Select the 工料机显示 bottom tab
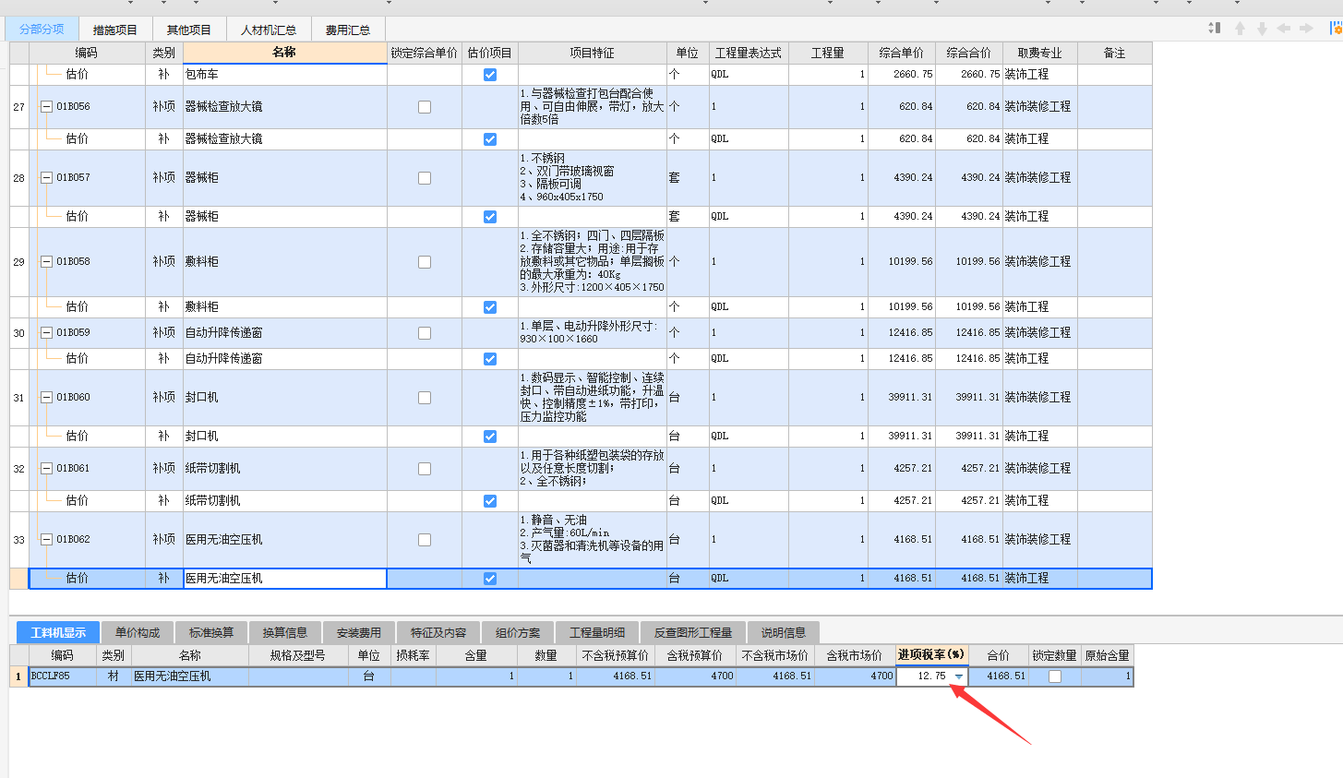Viewport: 1343px width, 778px height. coord(58,632)
